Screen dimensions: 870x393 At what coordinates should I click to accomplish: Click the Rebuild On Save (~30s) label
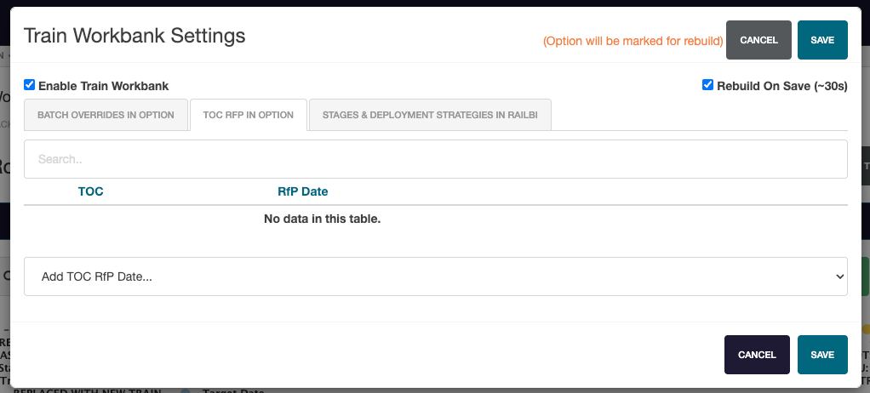coord(781,86)
